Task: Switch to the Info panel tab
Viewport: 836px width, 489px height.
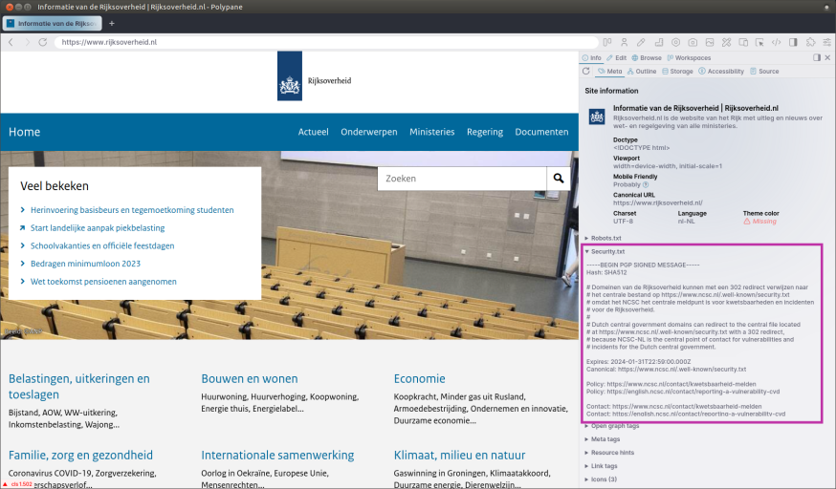Action: pos(592,57)
